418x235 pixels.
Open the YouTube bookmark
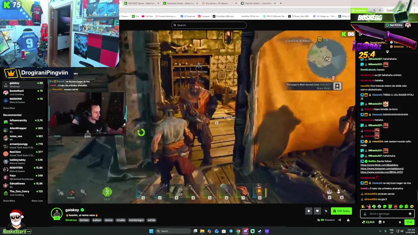click(x=147, y=16)
